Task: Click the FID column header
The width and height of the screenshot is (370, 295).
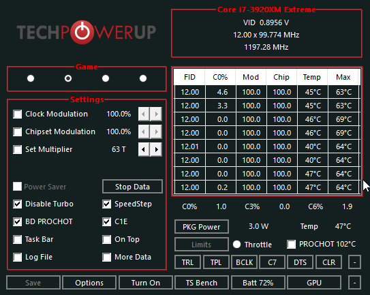Action: pos(189,77)
